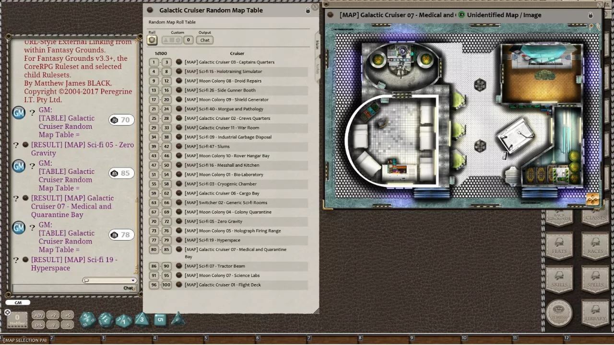
Task: Toggle the map identified ID icon
Action: [461, 15]
